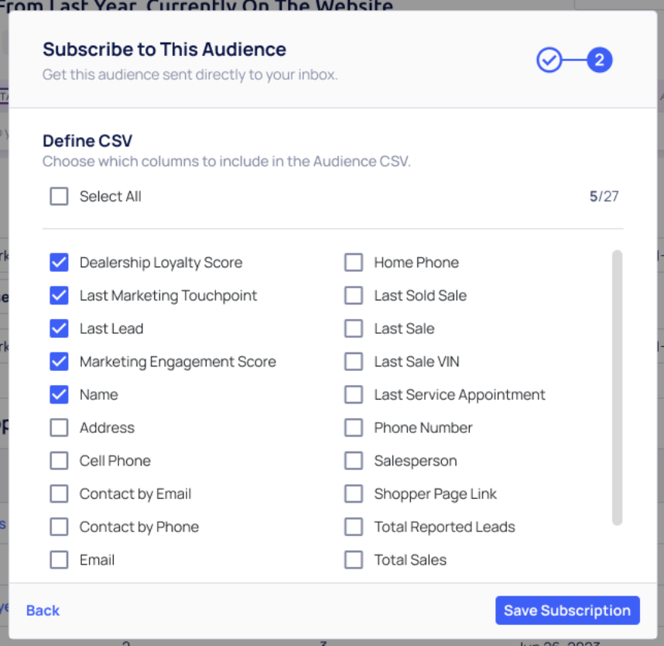Check Shopper Page Link column

point(354,494)
